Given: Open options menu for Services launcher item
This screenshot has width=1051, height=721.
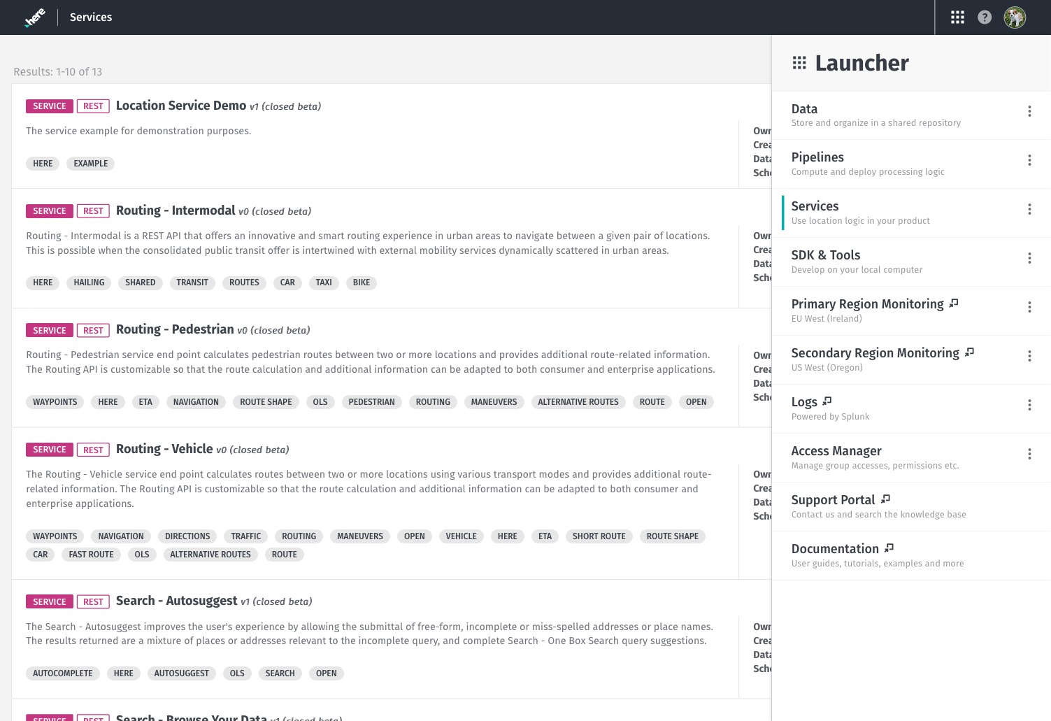Looking at the screenshot, I should (x=1029, y=209).
